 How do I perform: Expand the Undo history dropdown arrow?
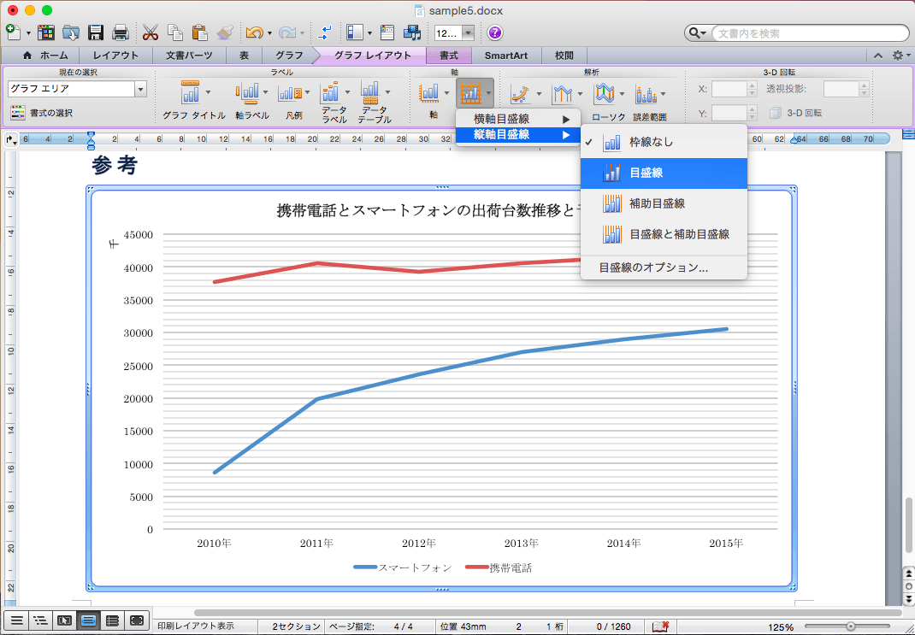269,33
